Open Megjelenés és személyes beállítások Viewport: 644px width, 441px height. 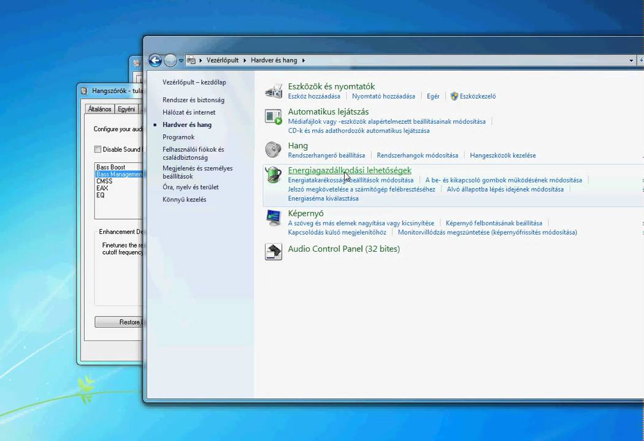coord(197,172)
